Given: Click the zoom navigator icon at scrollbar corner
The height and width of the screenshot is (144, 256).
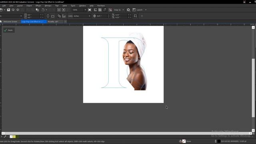Looking at the screenshot, I should click(253, 133).
